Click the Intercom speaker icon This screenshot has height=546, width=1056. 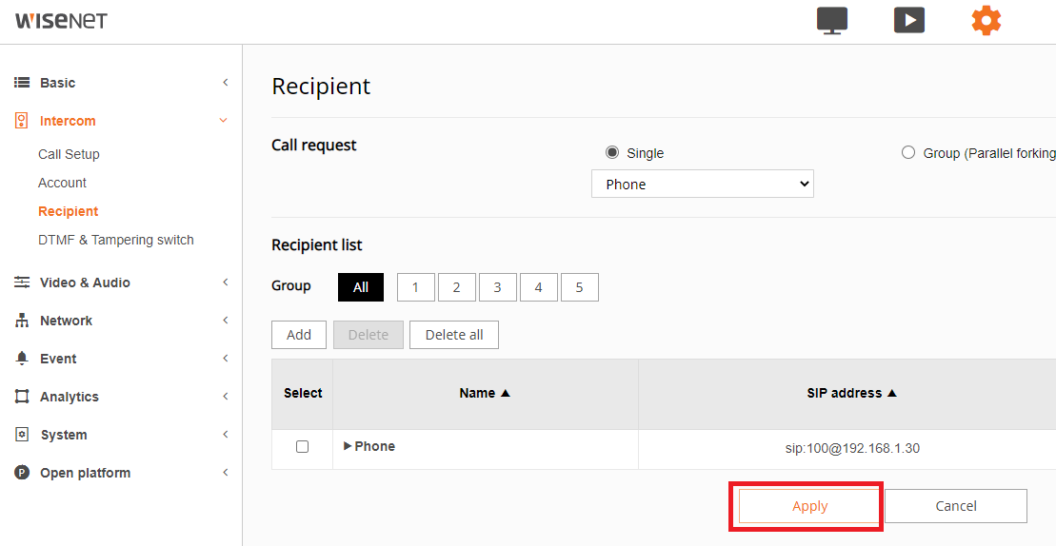(x=22, y=121)
